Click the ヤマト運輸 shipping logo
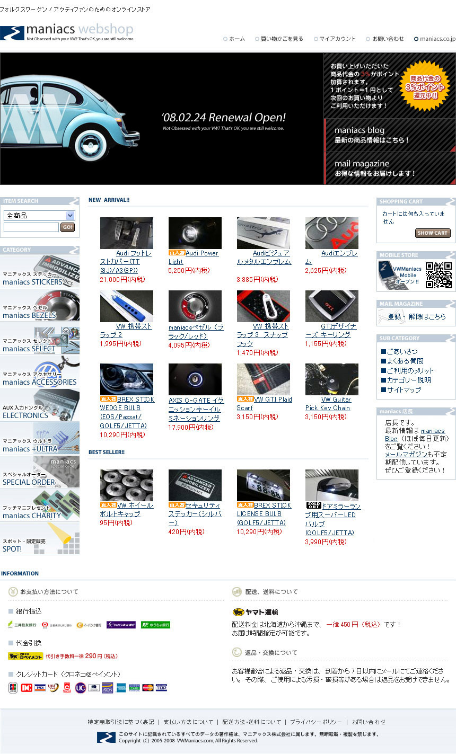This screenshot has height=754, width=456. 255,612
